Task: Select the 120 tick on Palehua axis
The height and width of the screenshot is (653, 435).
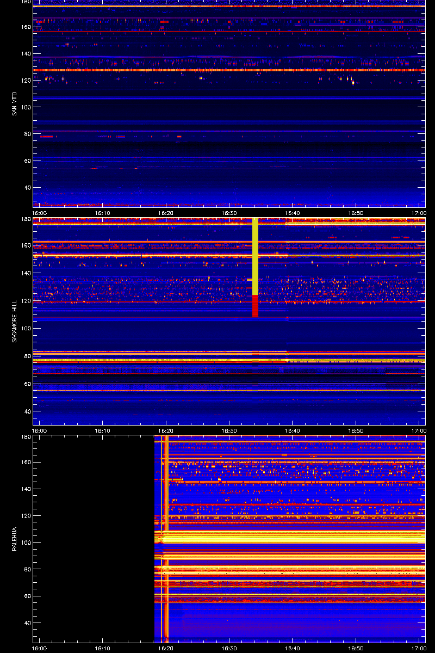Action: pos(26,516)
